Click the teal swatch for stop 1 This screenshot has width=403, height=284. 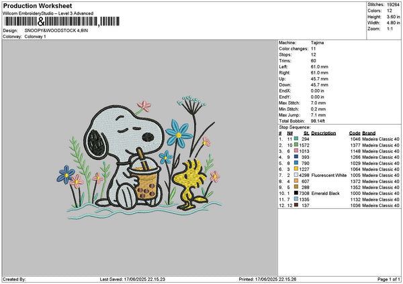click(298, 139)
